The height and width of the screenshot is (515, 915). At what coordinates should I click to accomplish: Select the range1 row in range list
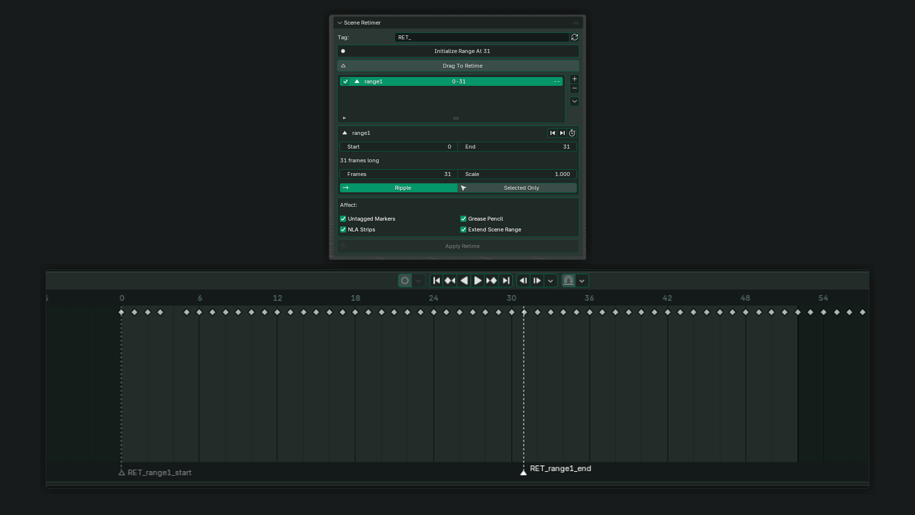pyautogui.click(x=451, y=82)
